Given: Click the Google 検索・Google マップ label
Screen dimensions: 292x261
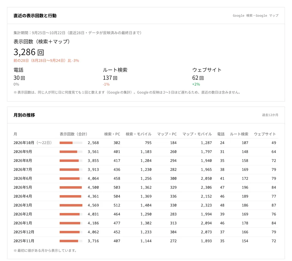Looking at the screenshot, I should tap(255, 16).
